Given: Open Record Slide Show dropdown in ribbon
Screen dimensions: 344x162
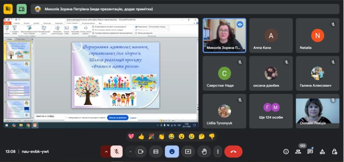Looking at the screenshot, I should [86, 30].
